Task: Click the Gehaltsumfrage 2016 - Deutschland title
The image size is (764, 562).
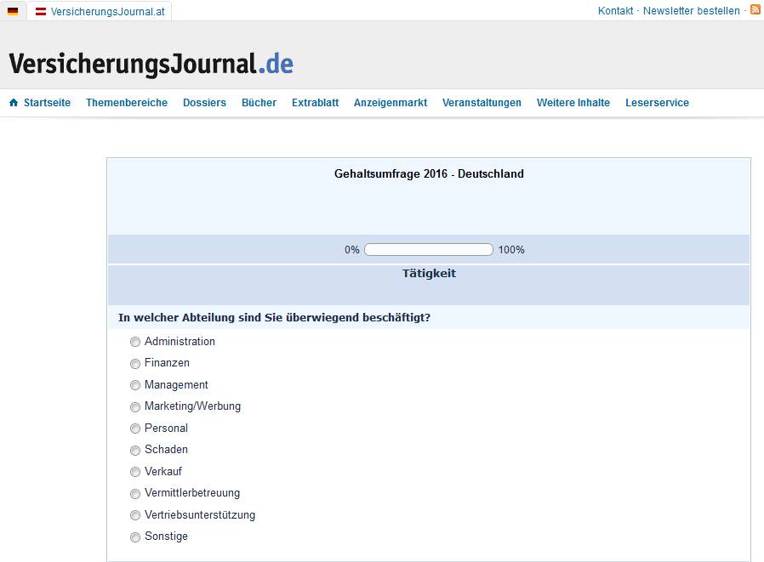Action: 429,173
